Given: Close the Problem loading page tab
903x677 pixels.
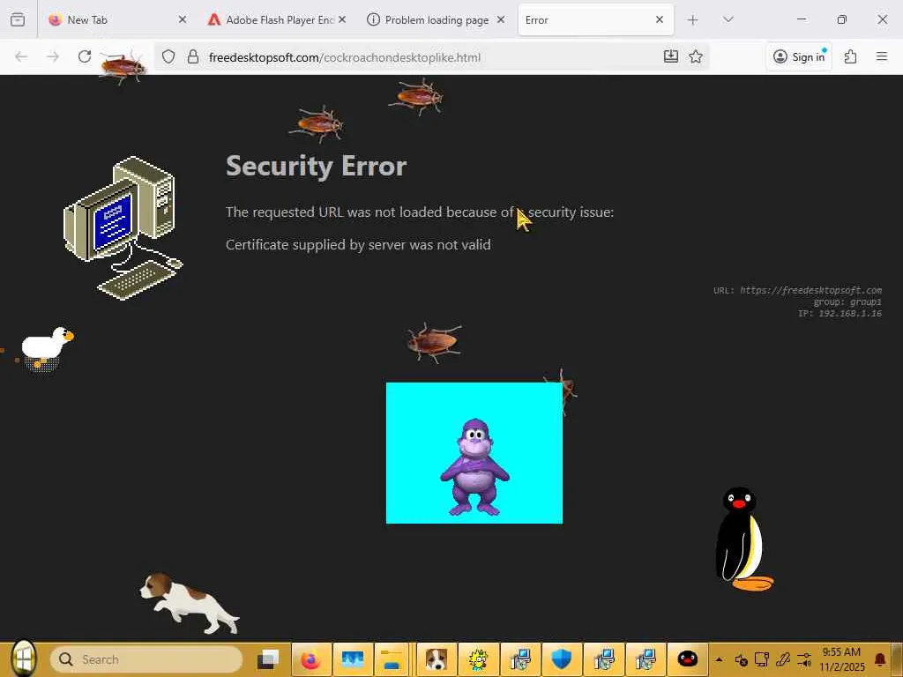Looking at the screenshot, I should pyautogui.click(x=501, y=19).
